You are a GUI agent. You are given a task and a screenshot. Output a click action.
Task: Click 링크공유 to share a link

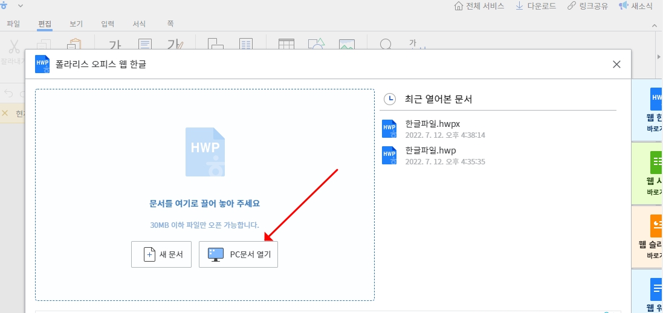coord(587,6)
